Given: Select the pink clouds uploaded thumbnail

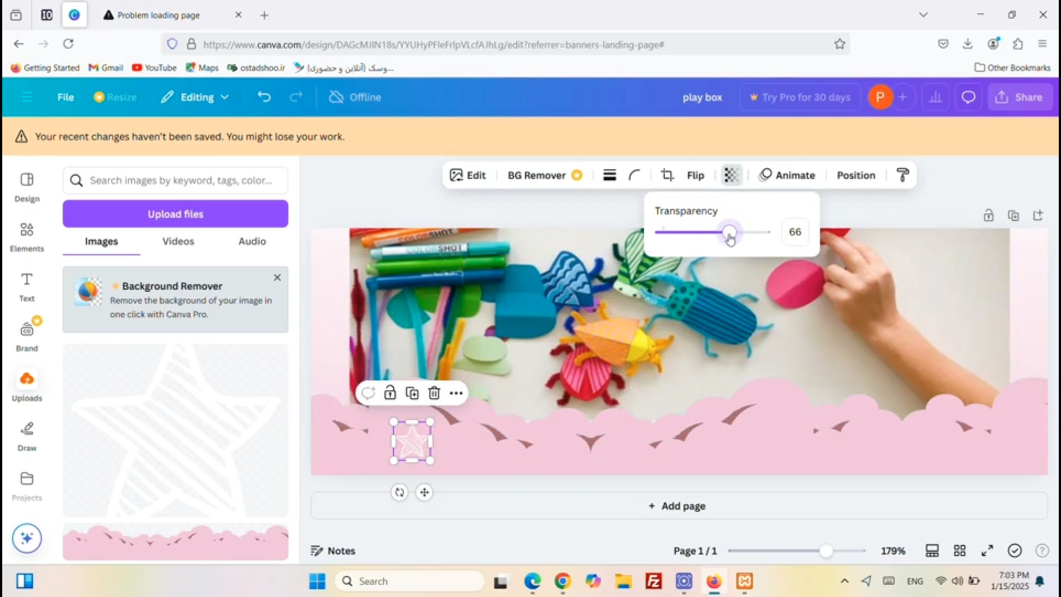Looking at the screenshot, I should click(175, 542).
